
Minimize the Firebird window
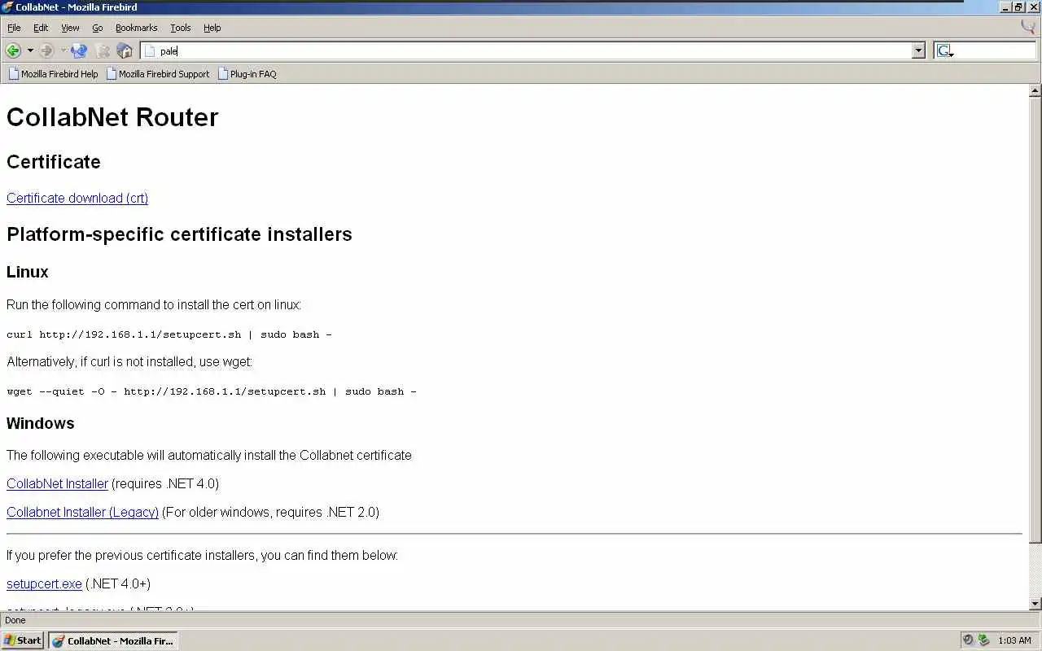tap(1006, 7)
